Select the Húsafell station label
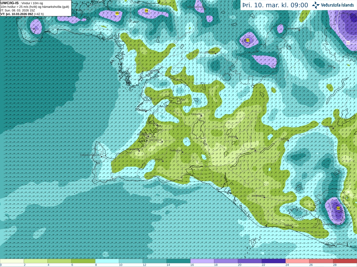The image size is (357, 267). 210,52
